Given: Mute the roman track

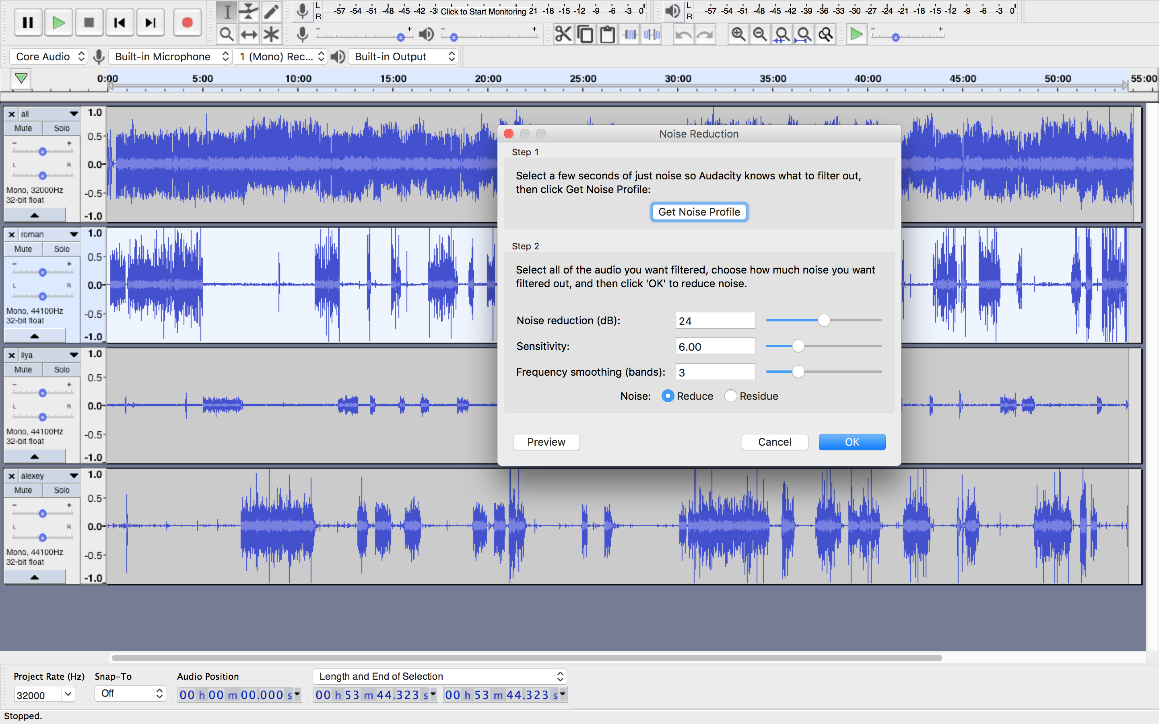Looking at the screenshot, I should click(x=23, y=249).
